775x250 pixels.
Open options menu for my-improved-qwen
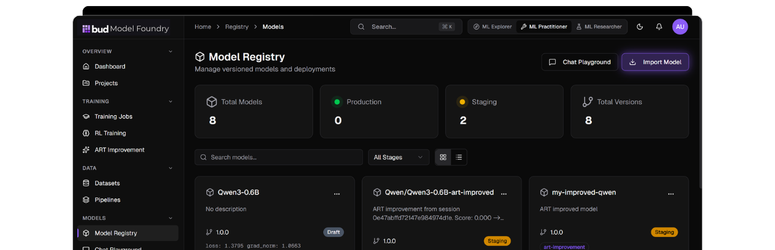pos(671,193)
